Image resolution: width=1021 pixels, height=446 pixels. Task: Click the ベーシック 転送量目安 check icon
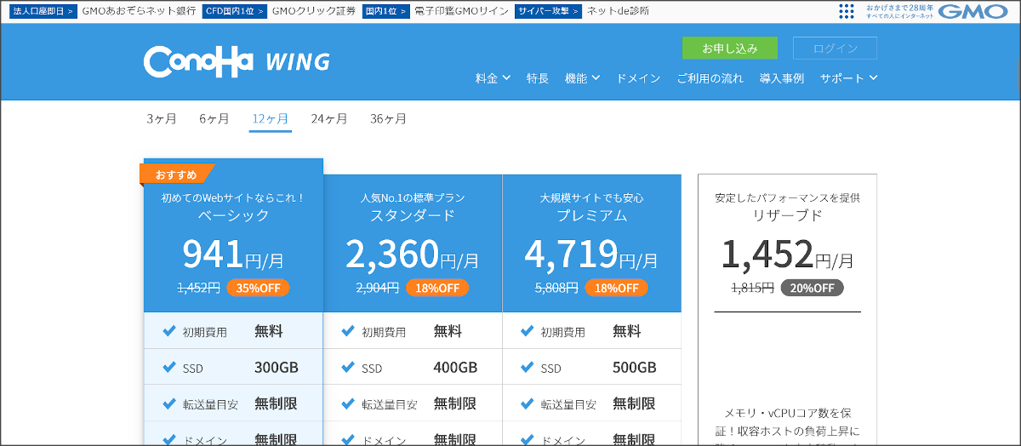(168, 403)
